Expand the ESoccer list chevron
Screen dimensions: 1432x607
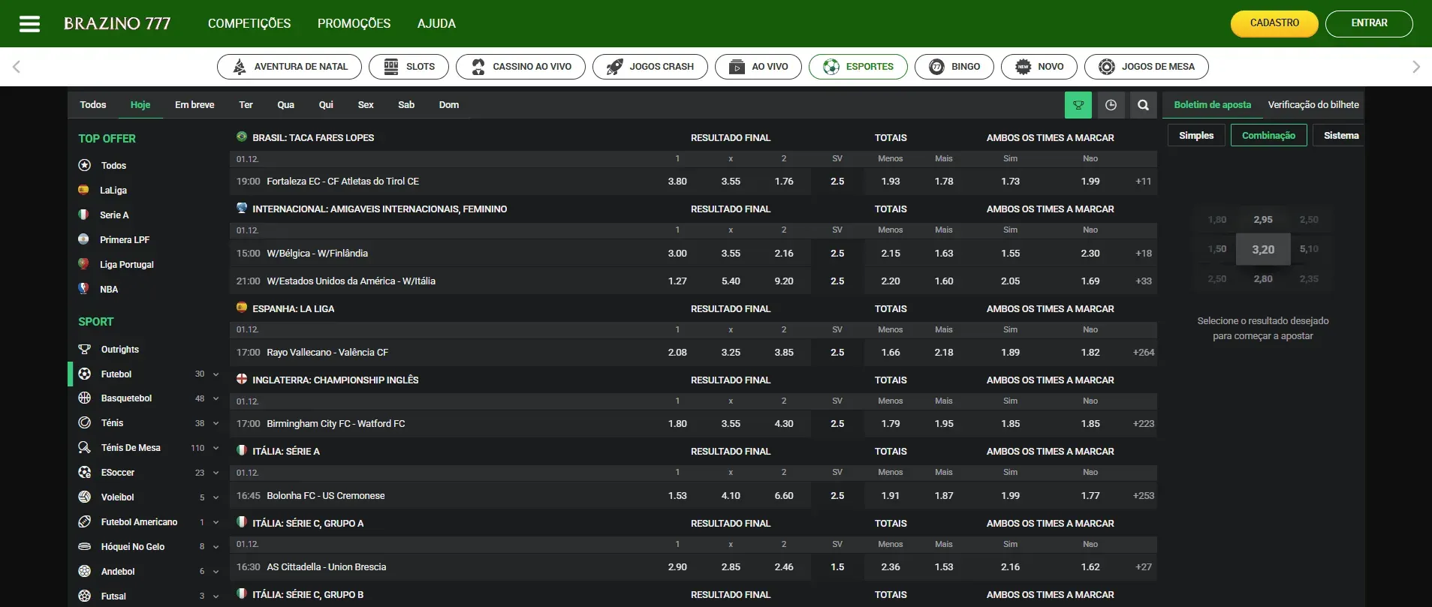(216, 473)
